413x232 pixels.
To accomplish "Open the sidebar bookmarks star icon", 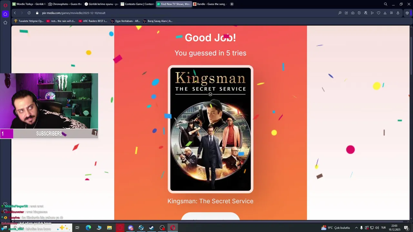I will (5, 23).
